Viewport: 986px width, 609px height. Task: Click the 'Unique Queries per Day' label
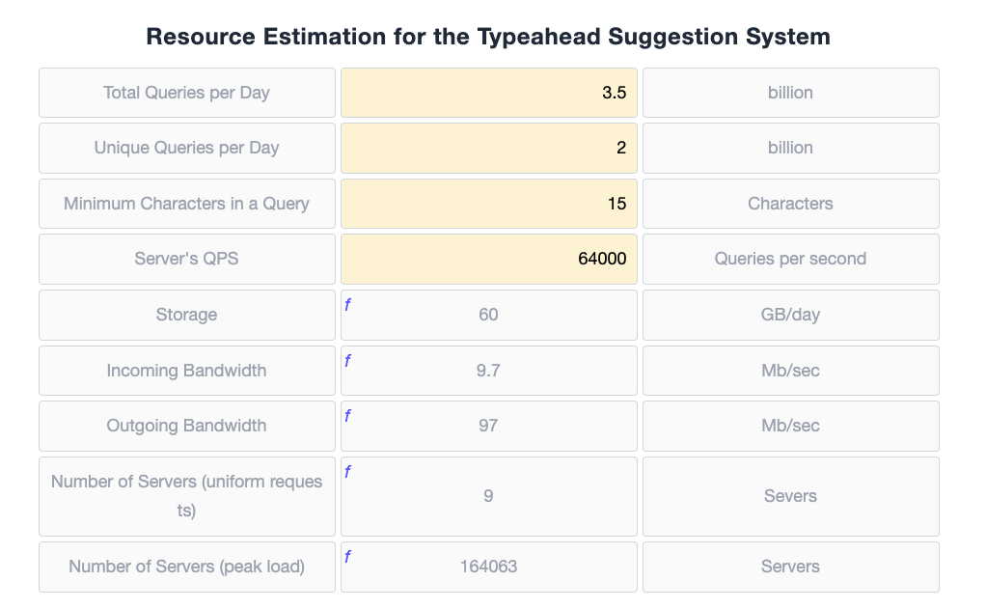coord(187,148)
